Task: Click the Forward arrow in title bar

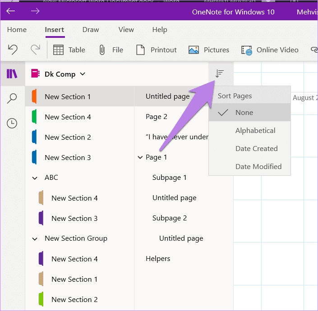Action: 35,11
